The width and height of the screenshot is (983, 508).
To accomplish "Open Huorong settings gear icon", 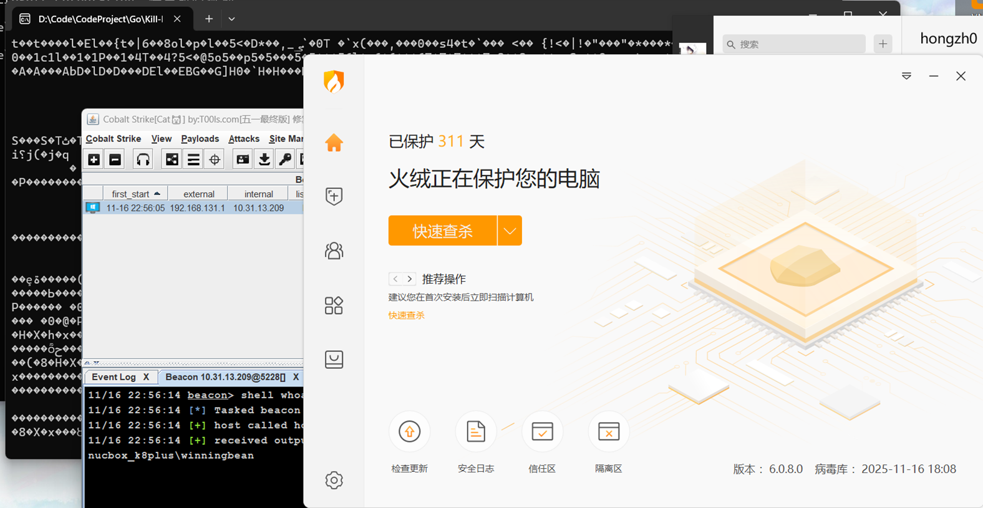I will 334,480.
